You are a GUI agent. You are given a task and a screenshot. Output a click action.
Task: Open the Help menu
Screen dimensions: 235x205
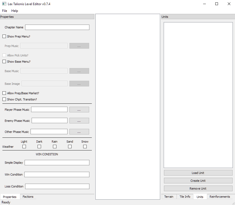coord(15,11)
